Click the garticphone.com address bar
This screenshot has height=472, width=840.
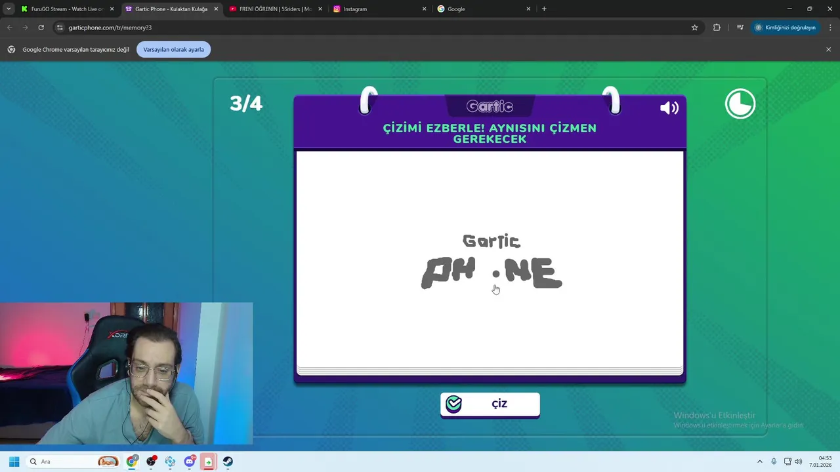tap(377, 28)
